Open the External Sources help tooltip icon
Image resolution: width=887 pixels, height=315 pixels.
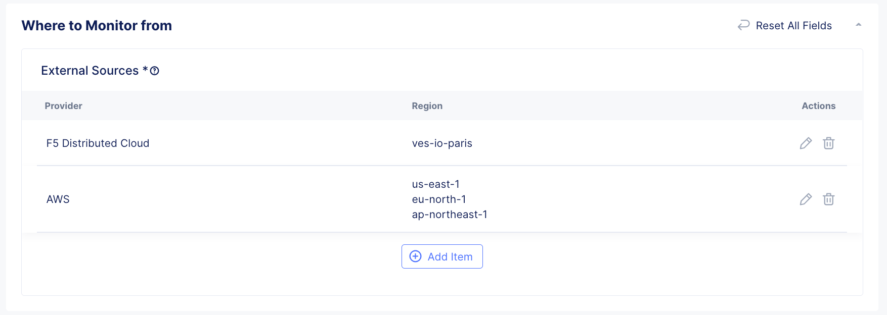(x=155, y=71)
